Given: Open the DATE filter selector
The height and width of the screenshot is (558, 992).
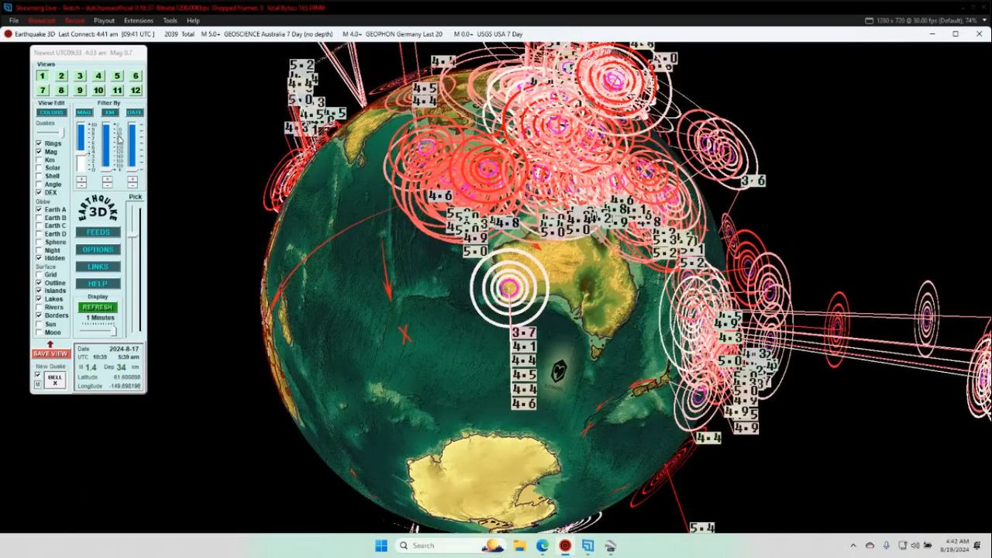Looking at the screenshot, I should [135, 112].
